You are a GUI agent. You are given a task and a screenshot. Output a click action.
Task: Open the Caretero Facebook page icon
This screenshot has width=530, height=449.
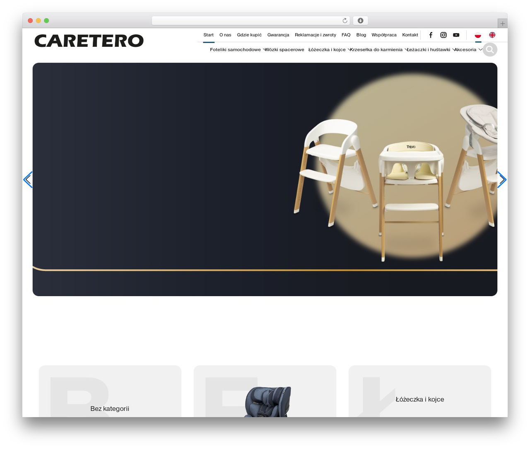point(431,35)
